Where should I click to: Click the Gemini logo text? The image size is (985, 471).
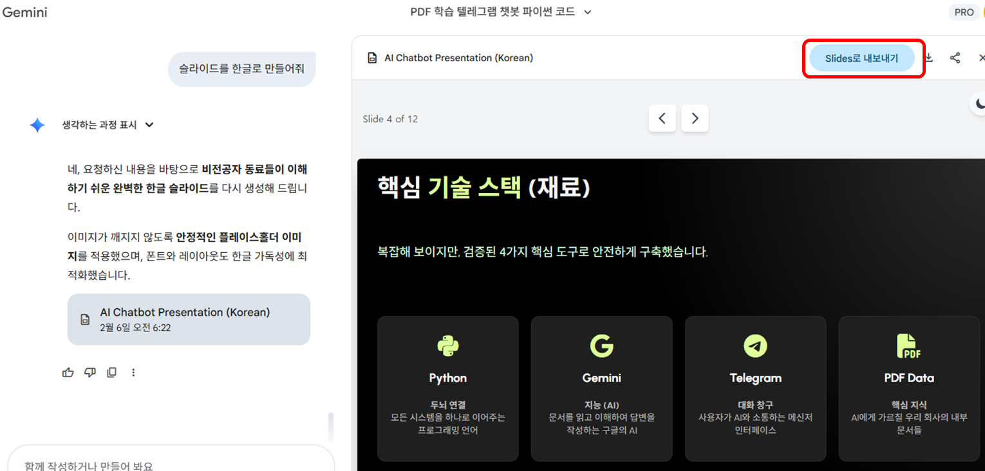tap(24, 12)
